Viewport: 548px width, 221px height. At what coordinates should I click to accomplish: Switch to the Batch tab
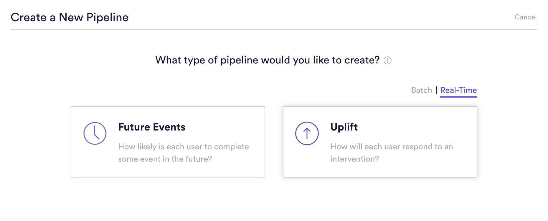pyautogui.click(x=422, y=90)
